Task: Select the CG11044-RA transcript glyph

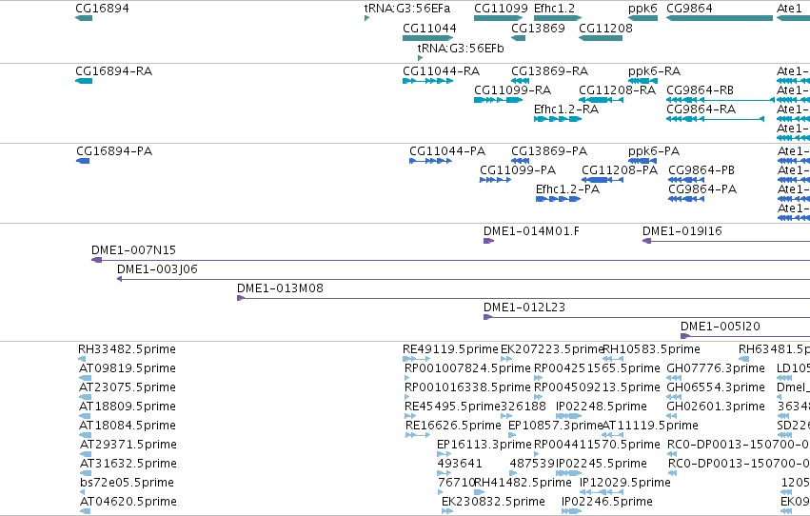Action: (x=428, y=81)
